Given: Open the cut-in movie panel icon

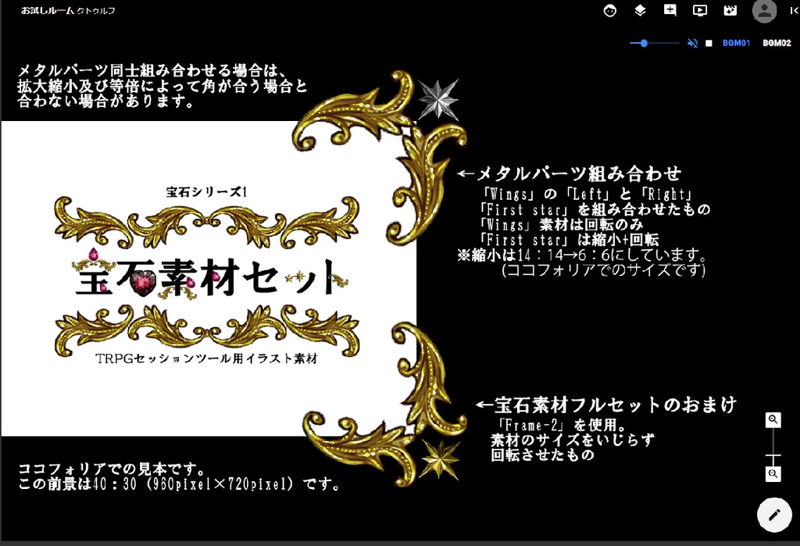Looking at the screenshot, I should (730, 11).
